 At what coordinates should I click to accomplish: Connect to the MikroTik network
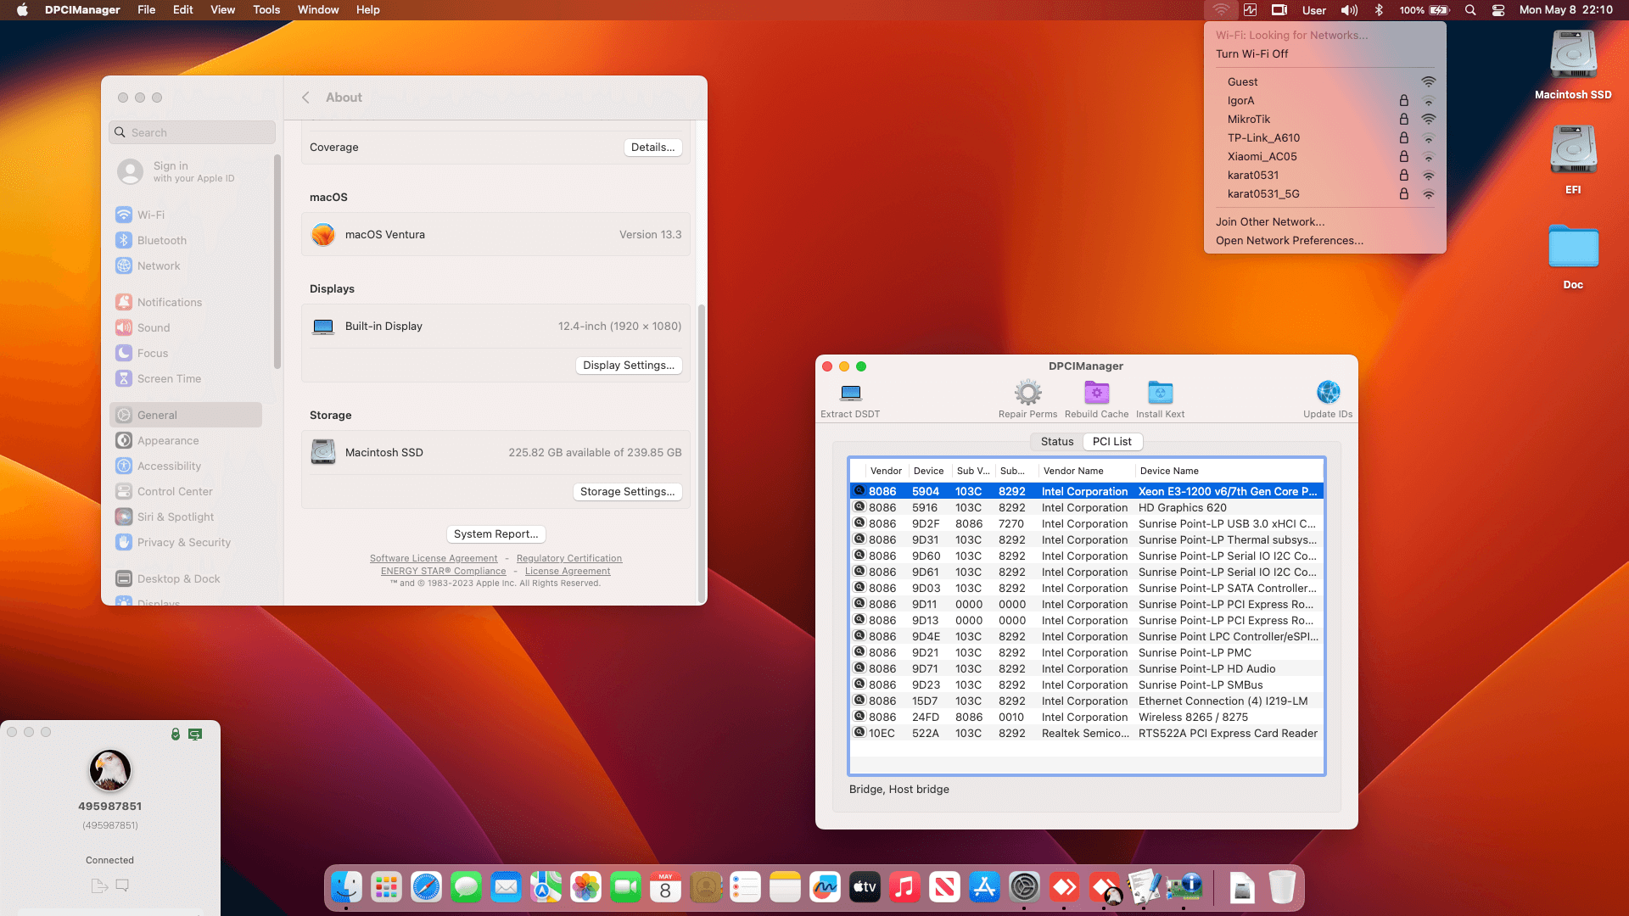click(x=1325, y=120)
